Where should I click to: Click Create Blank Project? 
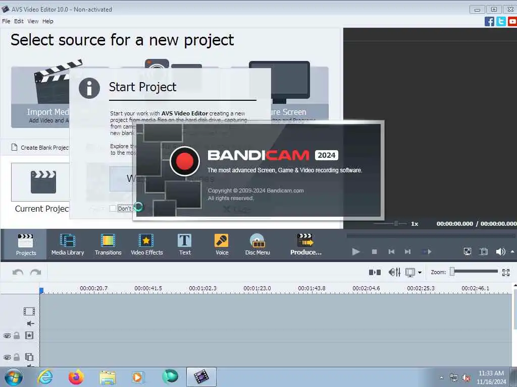point(41,148)
